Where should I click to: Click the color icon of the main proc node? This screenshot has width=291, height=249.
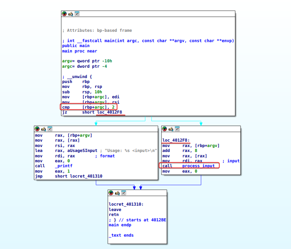click(64, 14)
